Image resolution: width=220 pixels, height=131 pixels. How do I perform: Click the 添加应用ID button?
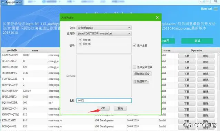coord(141,81)
